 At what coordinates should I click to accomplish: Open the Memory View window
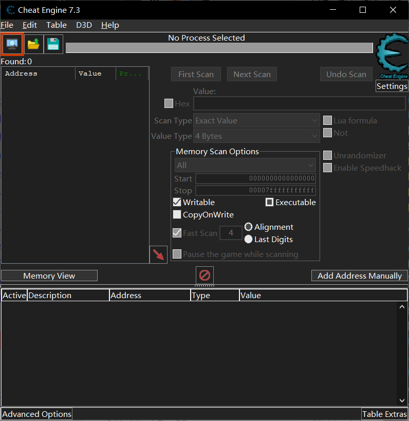[49, 276]
